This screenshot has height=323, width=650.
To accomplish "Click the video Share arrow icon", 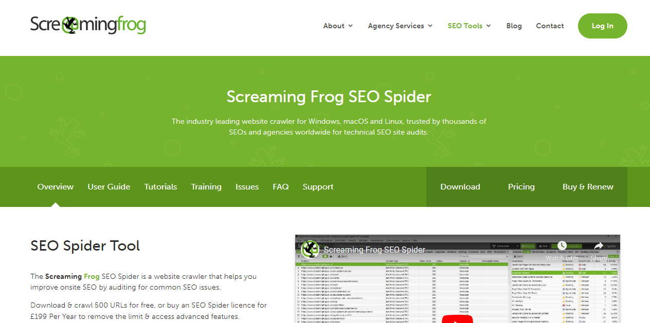I will 599,246.
